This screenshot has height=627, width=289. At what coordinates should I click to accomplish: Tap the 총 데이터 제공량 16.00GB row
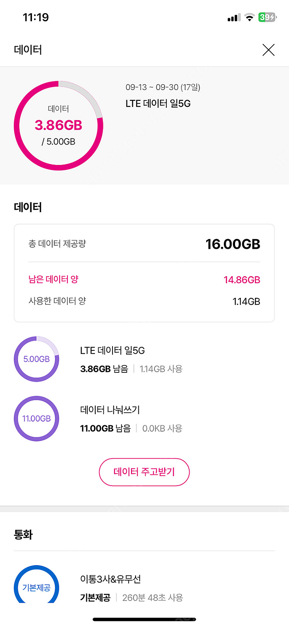click(144, 244)
